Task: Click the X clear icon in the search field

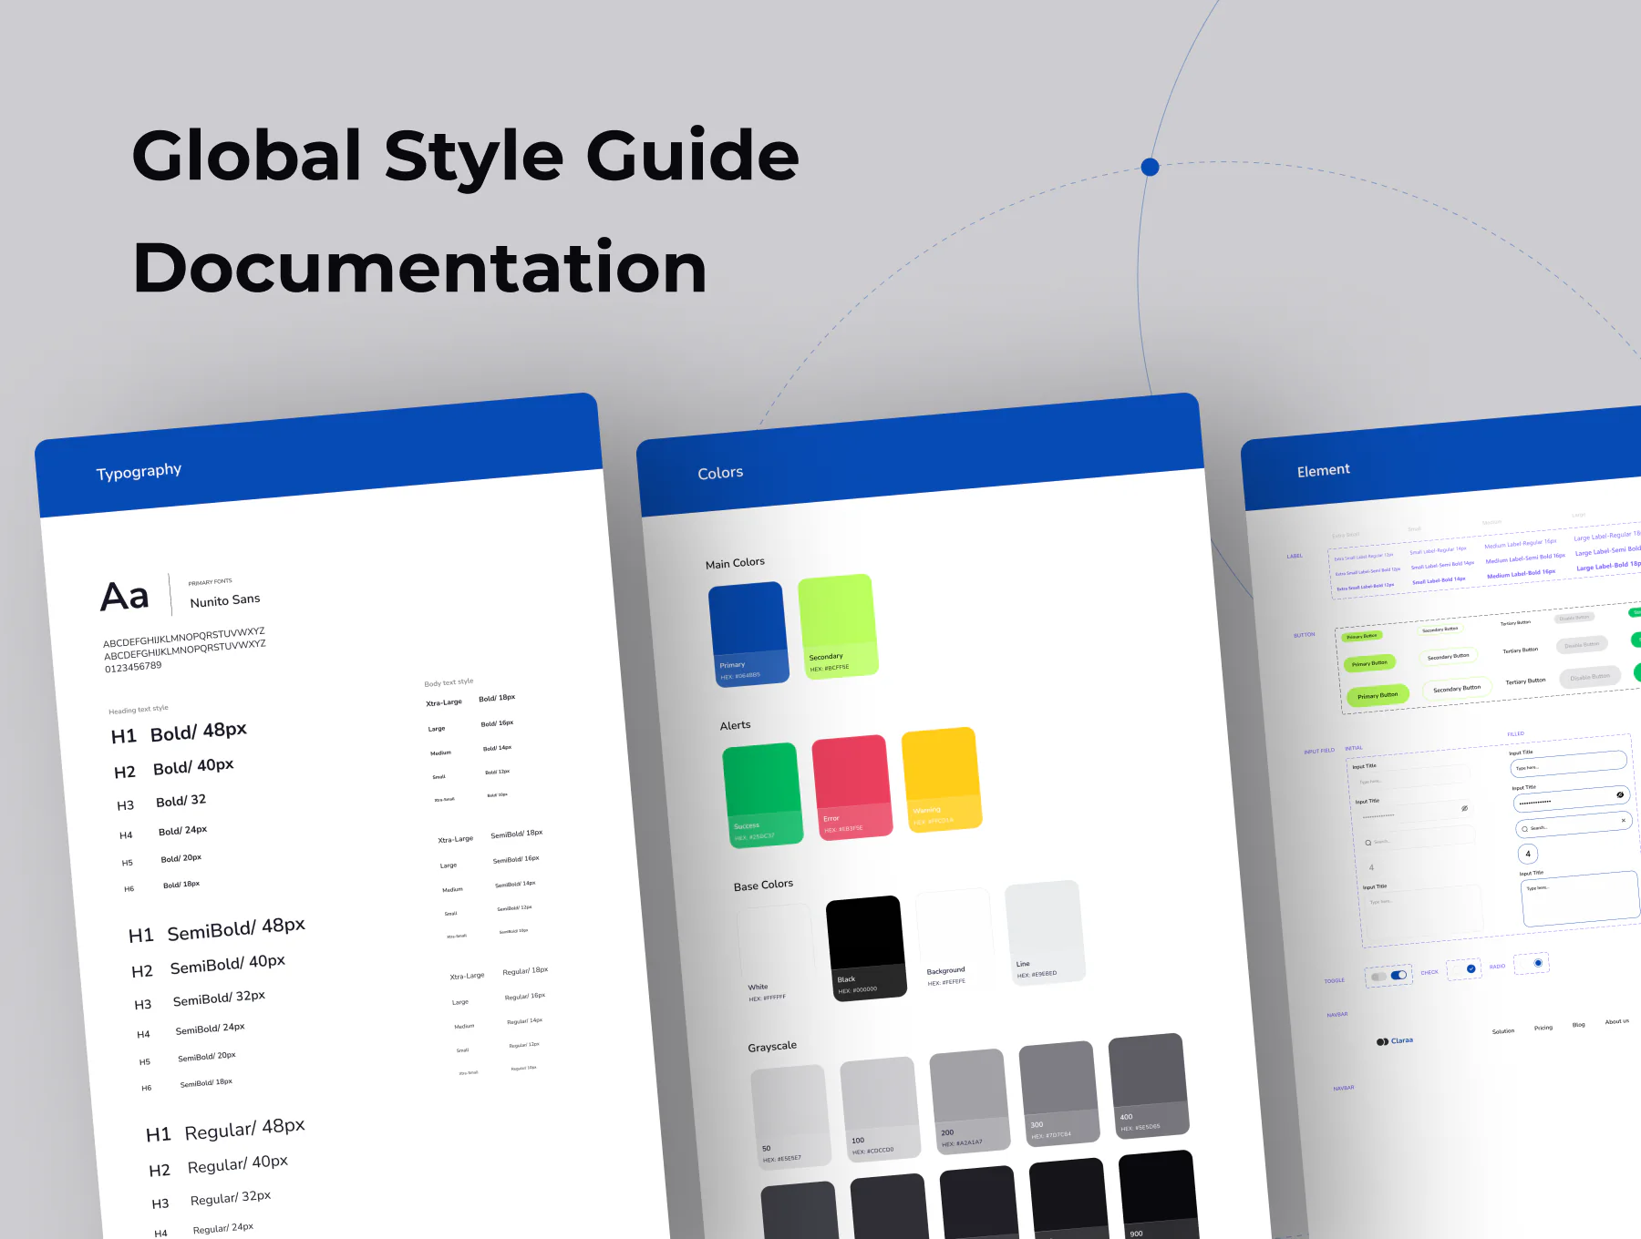Action: [x=1623, y=820]
